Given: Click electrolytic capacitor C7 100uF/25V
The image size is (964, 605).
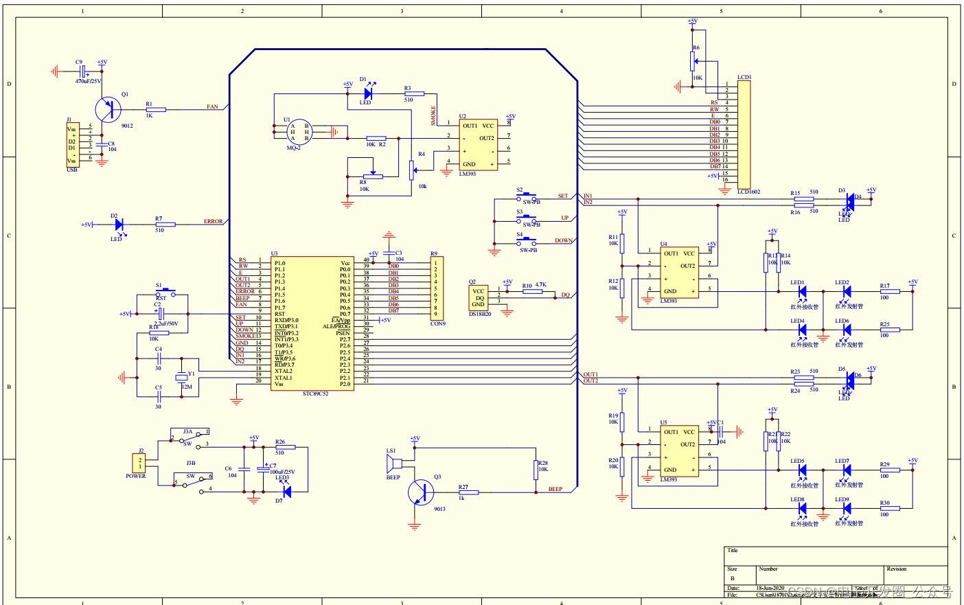Looking at the screenshot, I should click(262, 468).
